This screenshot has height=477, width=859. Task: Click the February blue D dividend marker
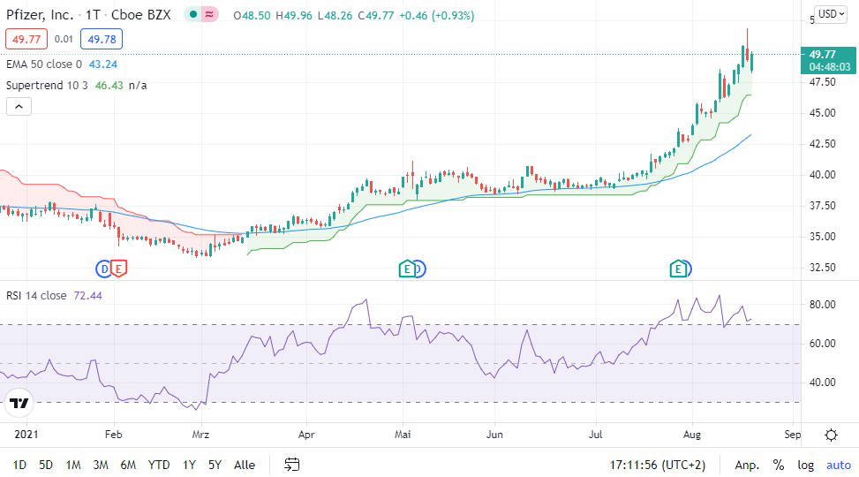click(x=103, y=269)
